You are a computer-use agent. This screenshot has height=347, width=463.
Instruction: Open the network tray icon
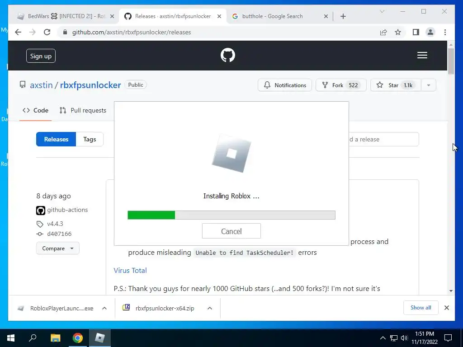394,338
